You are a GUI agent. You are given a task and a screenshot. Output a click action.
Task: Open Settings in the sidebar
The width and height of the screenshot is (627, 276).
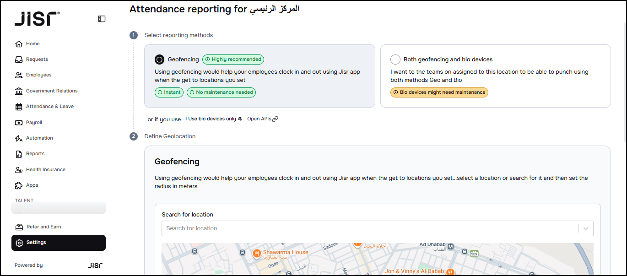(59, 243)
